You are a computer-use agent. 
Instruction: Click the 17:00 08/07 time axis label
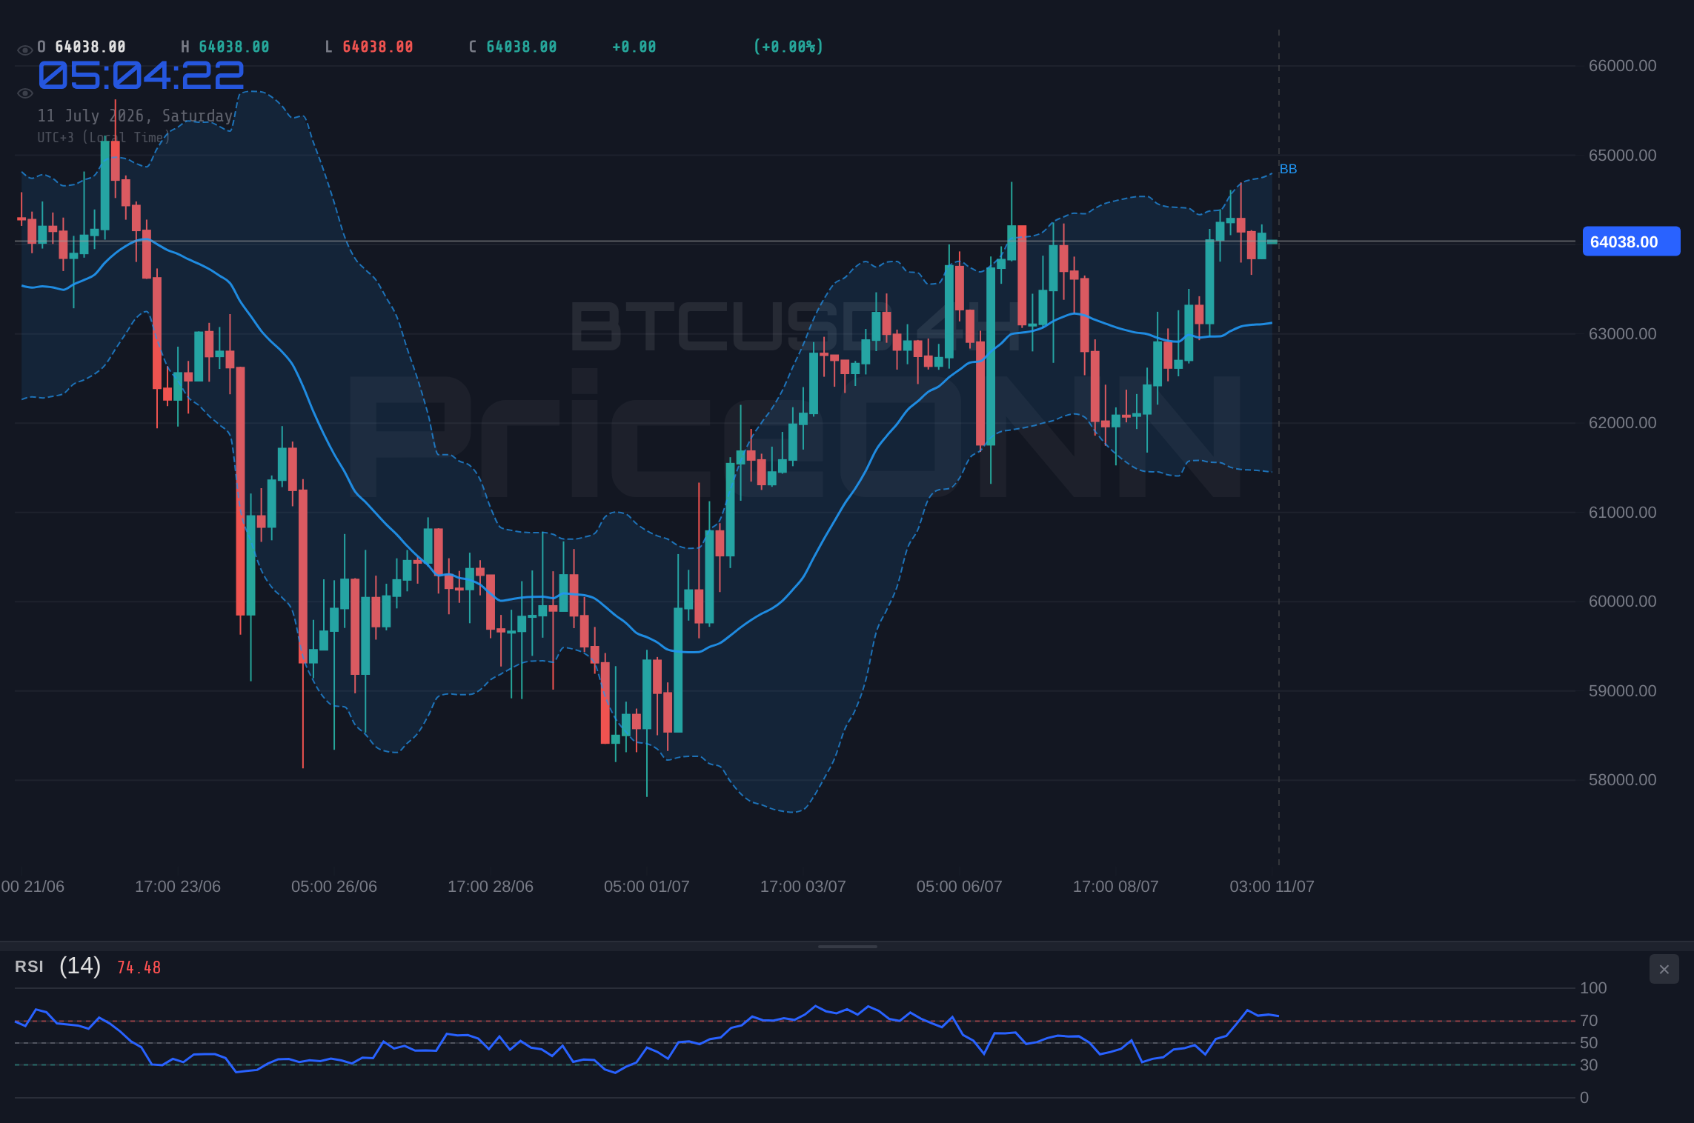(1116, 887)
